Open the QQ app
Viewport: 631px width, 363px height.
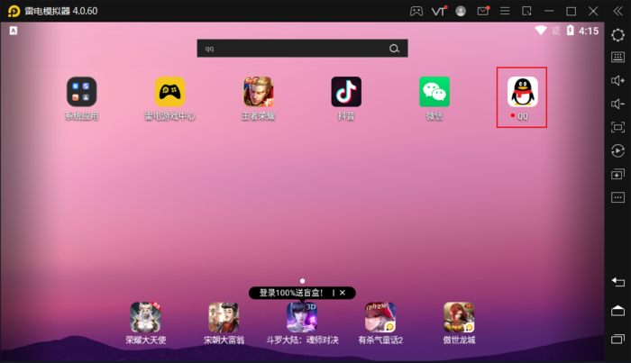[x=523, y=93]
